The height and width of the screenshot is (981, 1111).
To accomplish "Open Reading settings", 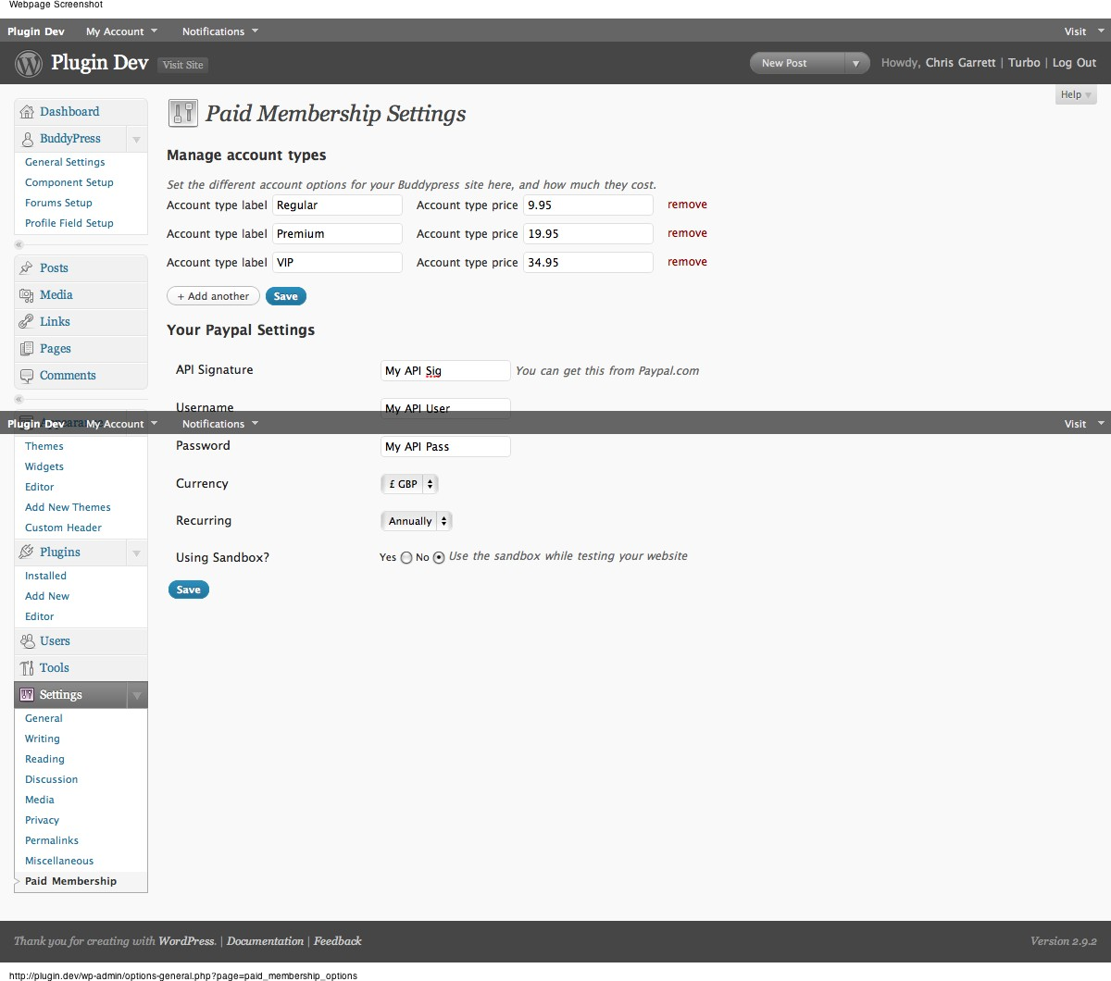I will (44, 759).
